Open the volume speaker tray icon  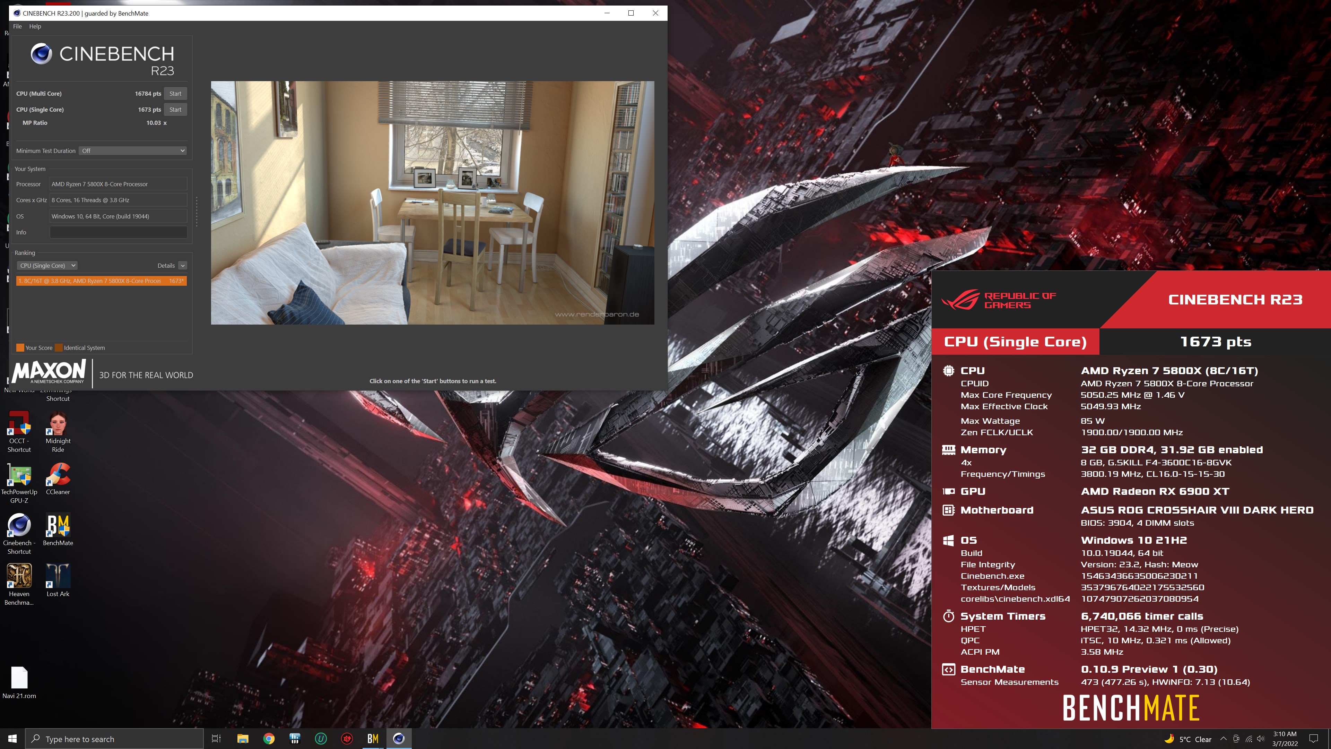(x=1261, y=739)
